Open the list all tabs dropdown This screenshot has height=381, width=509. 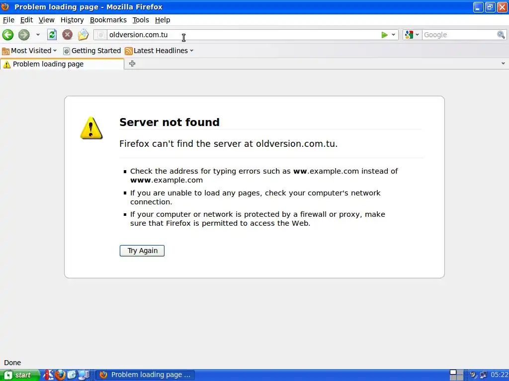click(503, 63)
